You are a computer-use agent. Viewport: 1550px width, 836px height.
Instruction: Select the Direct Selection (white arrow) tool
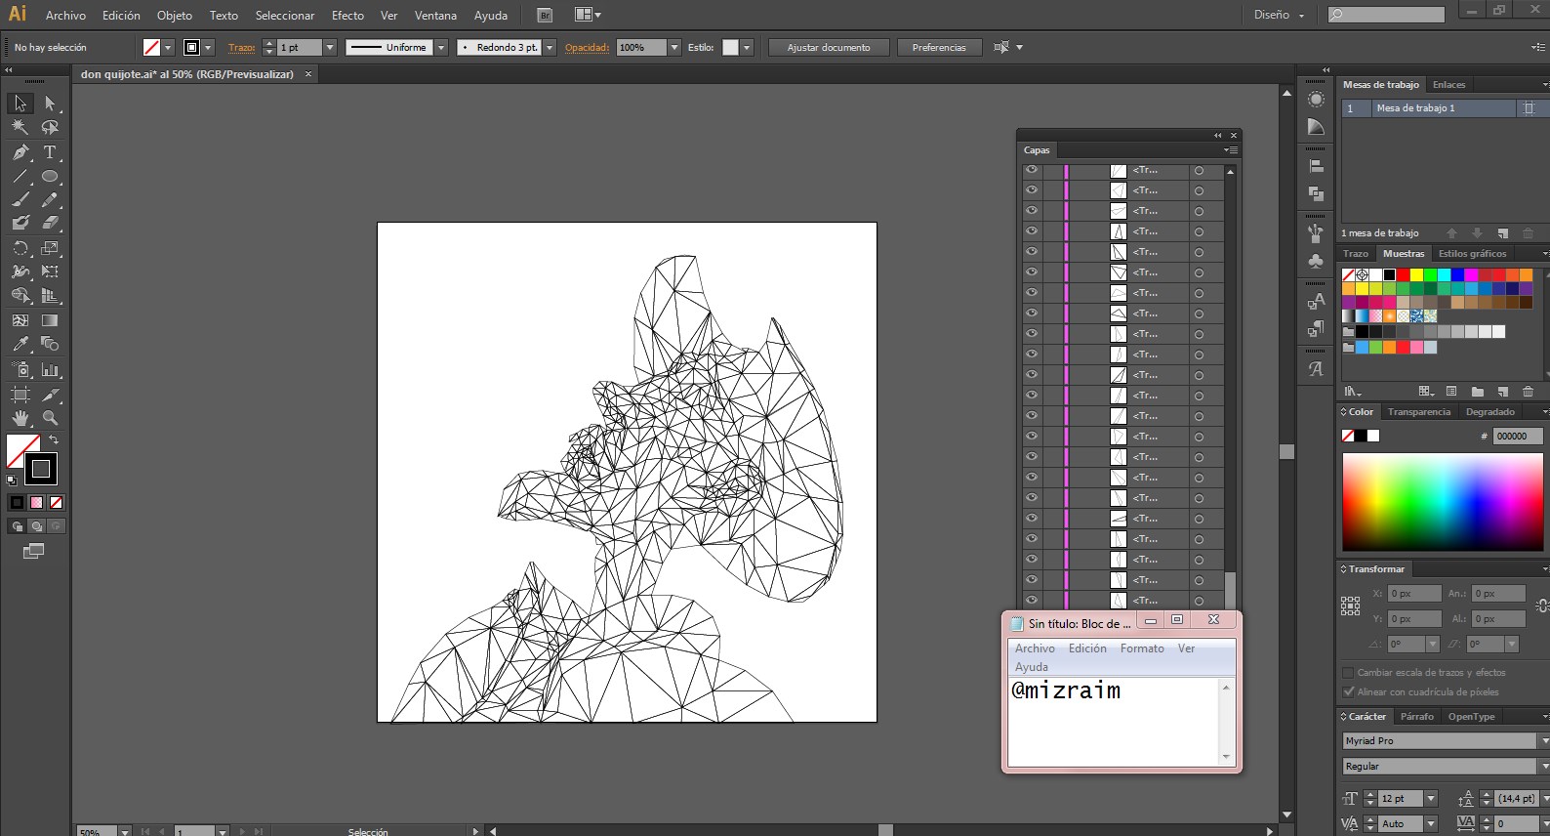(x=50, y=104)
